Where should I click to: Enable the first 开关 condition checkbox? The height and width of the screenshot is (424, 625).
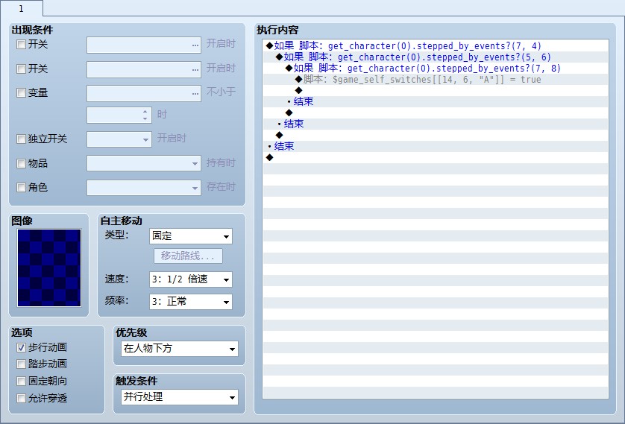click(21, 44)
